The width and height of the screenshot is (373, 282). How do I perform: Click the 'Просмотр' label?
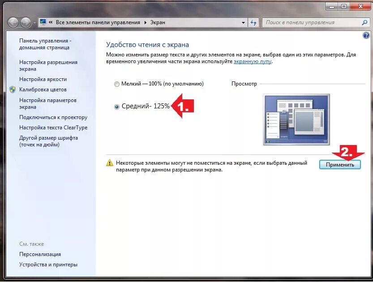(244, 84)
